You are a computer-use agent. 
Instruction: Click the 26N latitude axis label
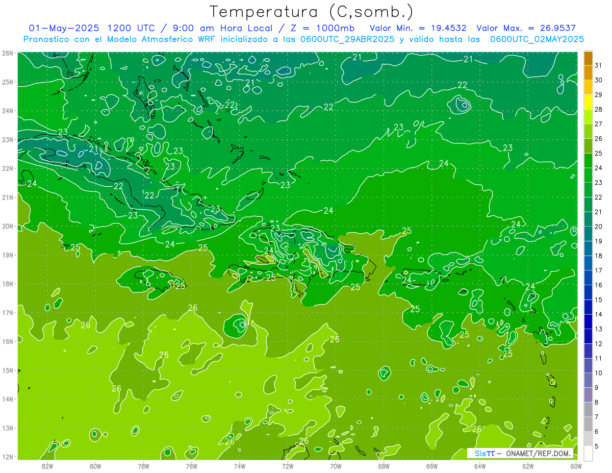[8, 53]
